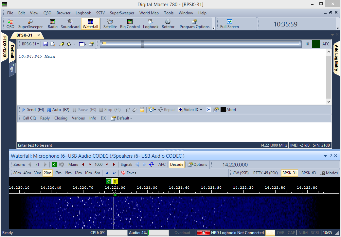Open the Radio toolbar button
The image size is (341, 237).
pos(53,24)
